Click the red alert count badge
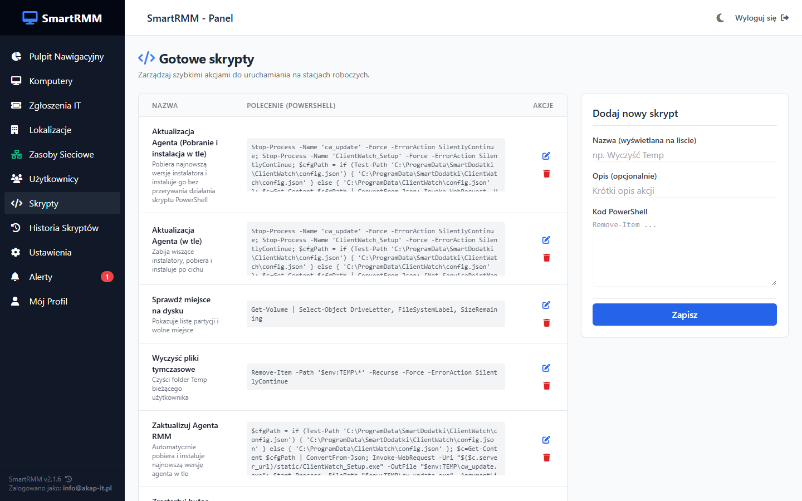Screen dimensions: 802x501 click(x=107, y=277)
